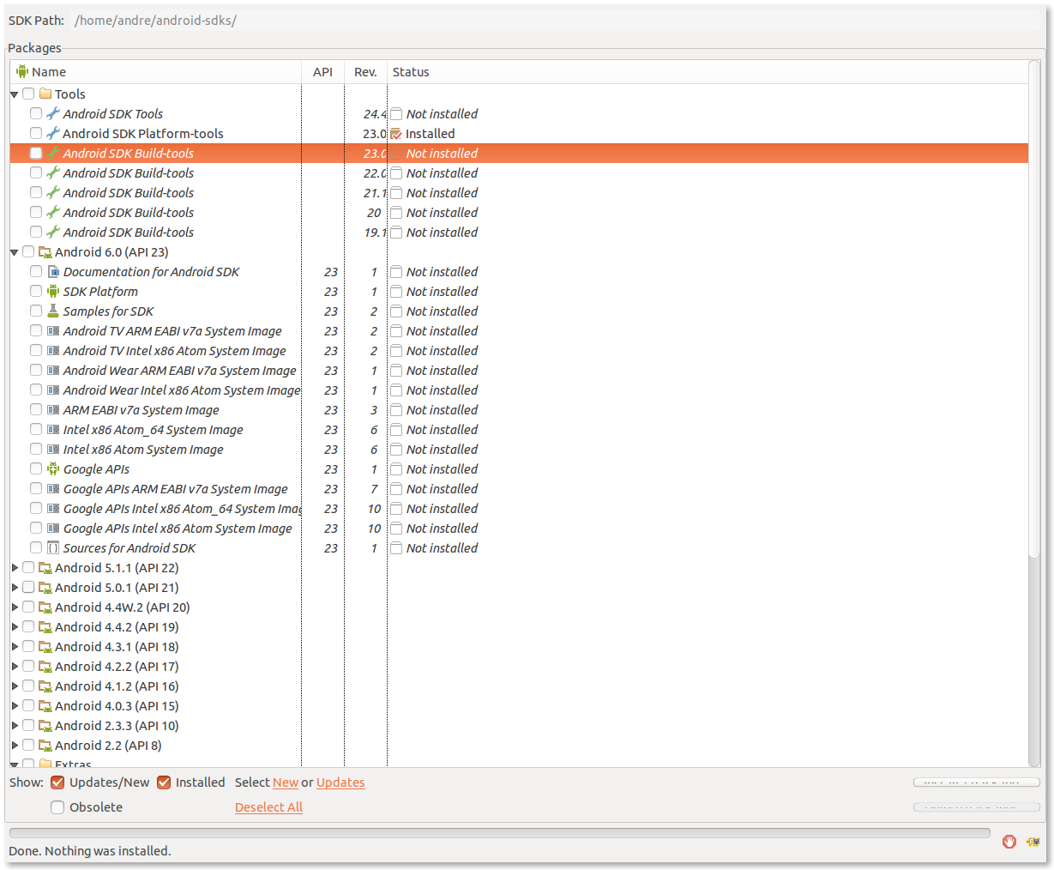Click the SDK Platform android robot icon
Viewport: 1054px width, 870px height.
[53, 291]
